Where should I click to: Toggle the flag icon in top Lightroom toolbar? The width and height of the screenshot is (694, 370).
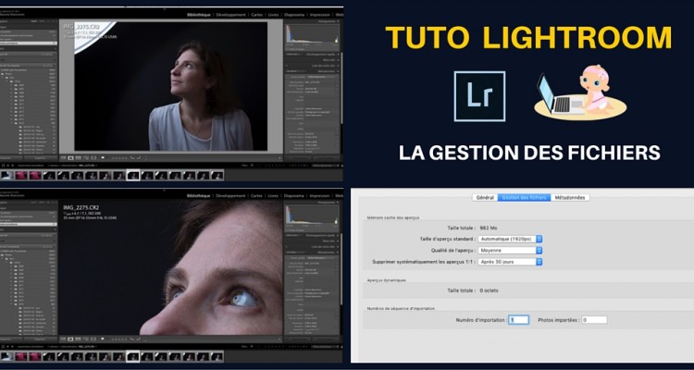click(x=103, y=157)
